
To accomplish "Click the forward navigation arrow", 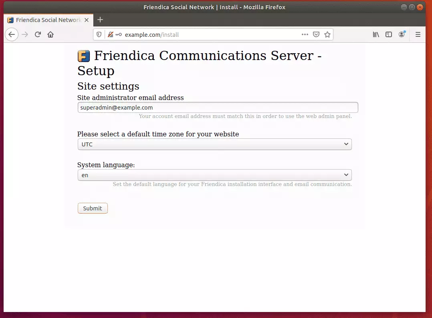I will pyautogui.click(x=25, y=35).
